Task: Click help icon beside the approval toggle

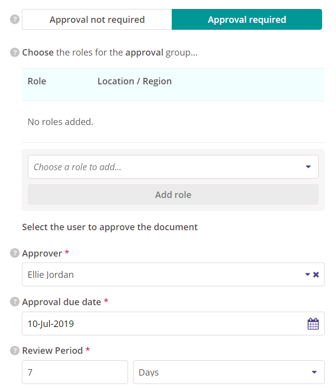Action: point(15,20)
